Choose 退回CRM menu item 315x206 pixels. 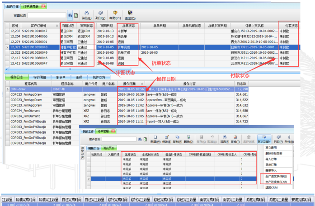tap(272, 187)
